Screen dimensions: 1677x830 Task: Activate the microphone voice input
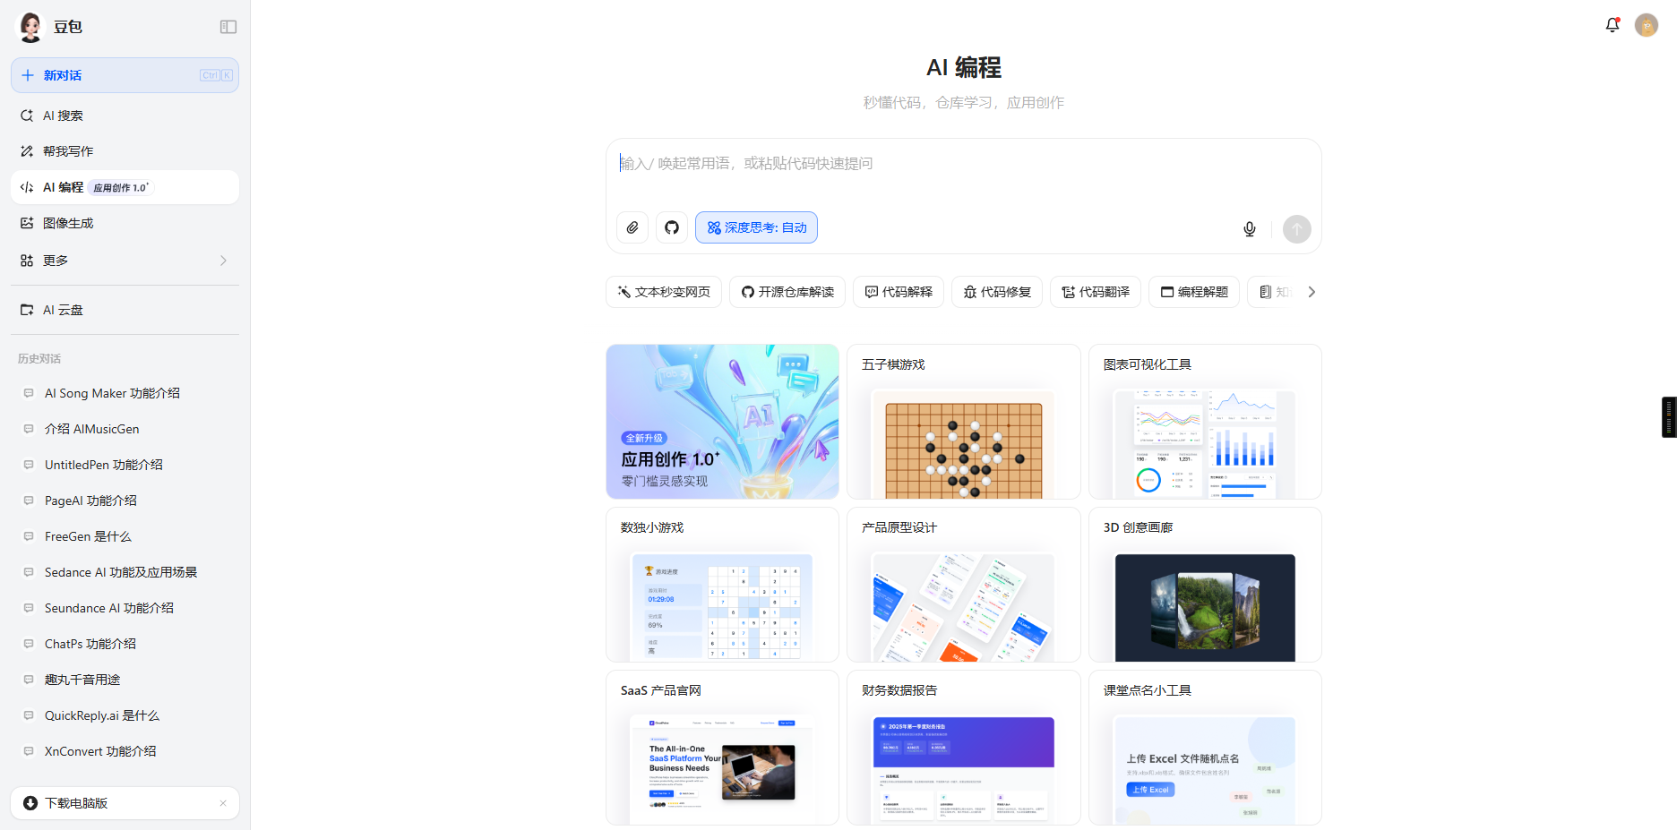[1250, 229]
